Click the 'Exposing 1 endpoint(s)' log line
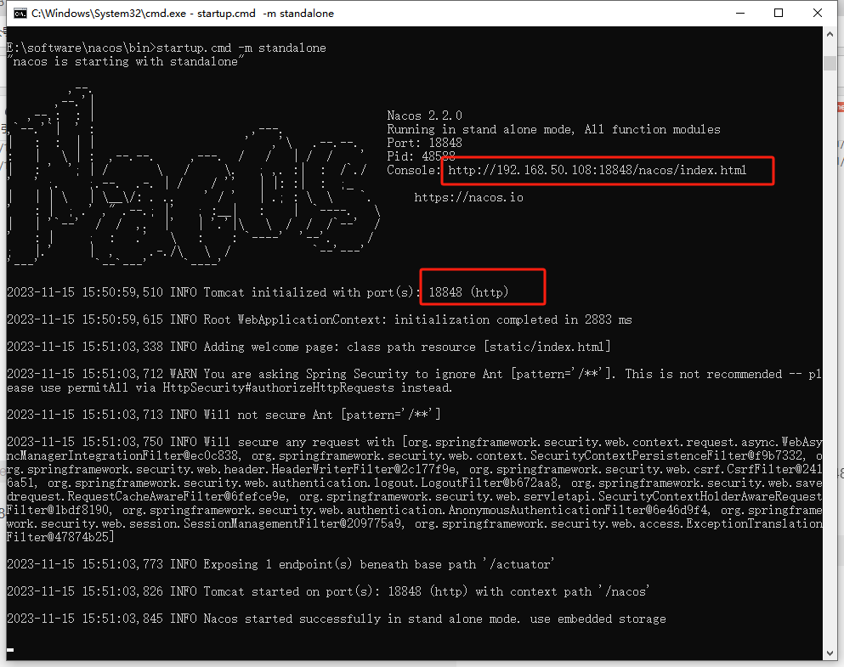This screenshot has height=667, width=844. pyautogui.click(x=280, y=564)
